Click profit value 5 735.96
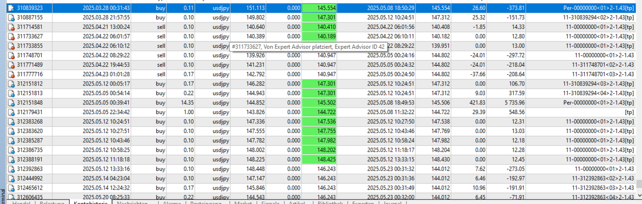Screen dimensions: 642x204 pyautogui.click(x=513, y=103)
